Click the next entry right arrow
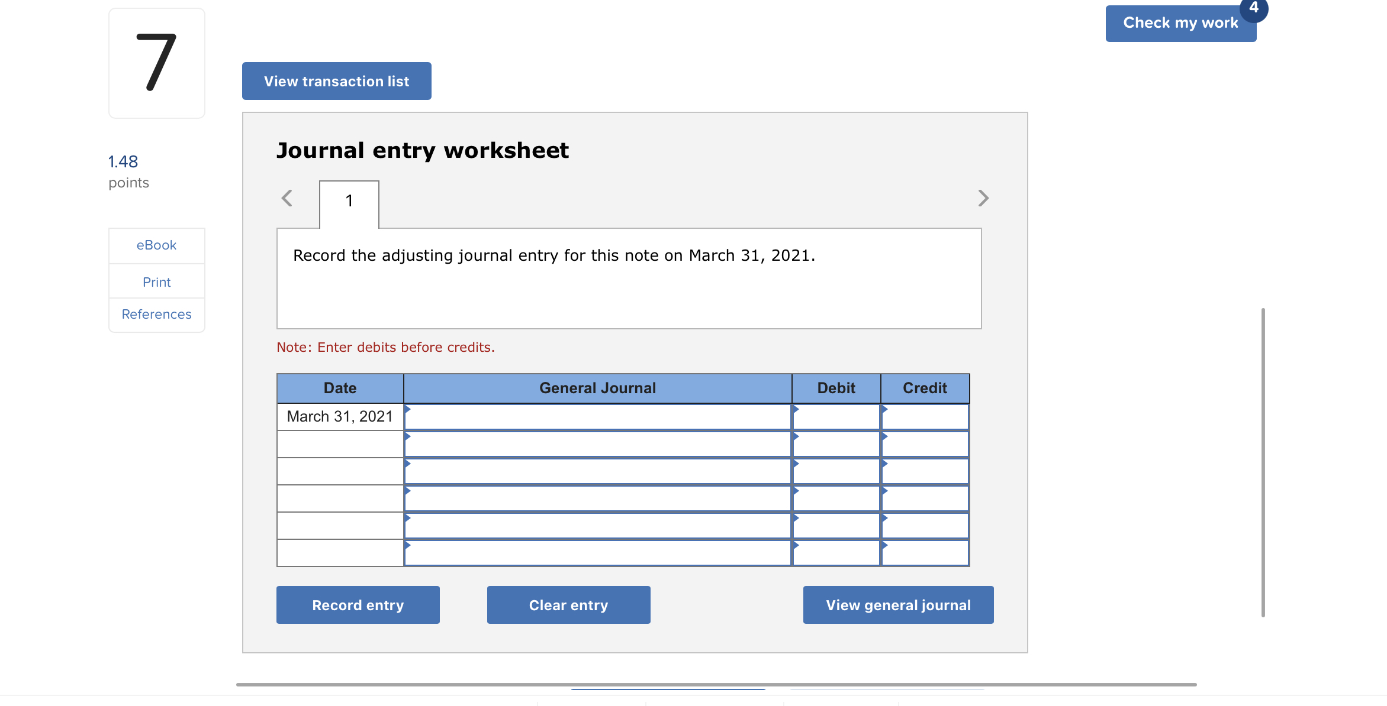 pos(983,198)
